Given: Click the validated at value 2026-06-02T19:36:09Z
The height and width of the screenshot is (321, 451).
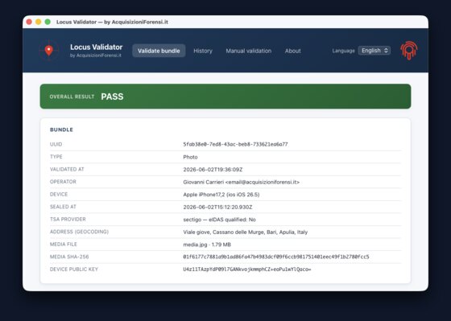Looking at the screenshot, I should click(213, 170).
